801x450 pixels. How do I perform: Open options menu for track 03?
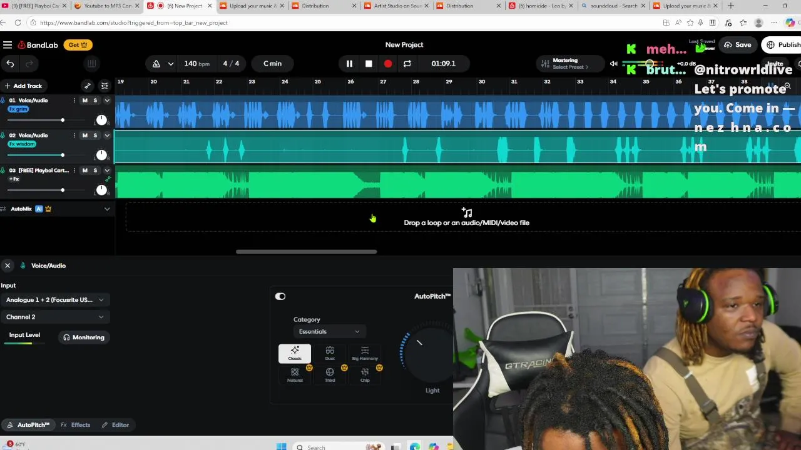[74, 171]
